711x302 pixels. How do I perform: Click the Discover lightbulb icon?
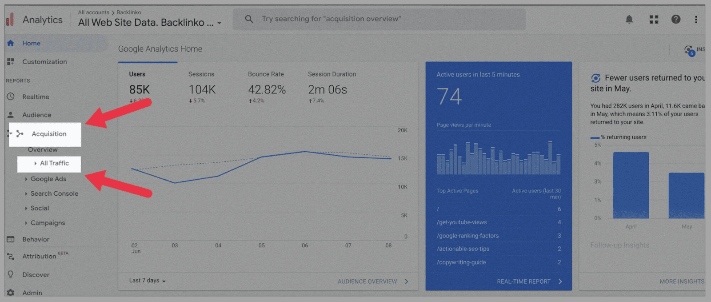pos(11,274)
